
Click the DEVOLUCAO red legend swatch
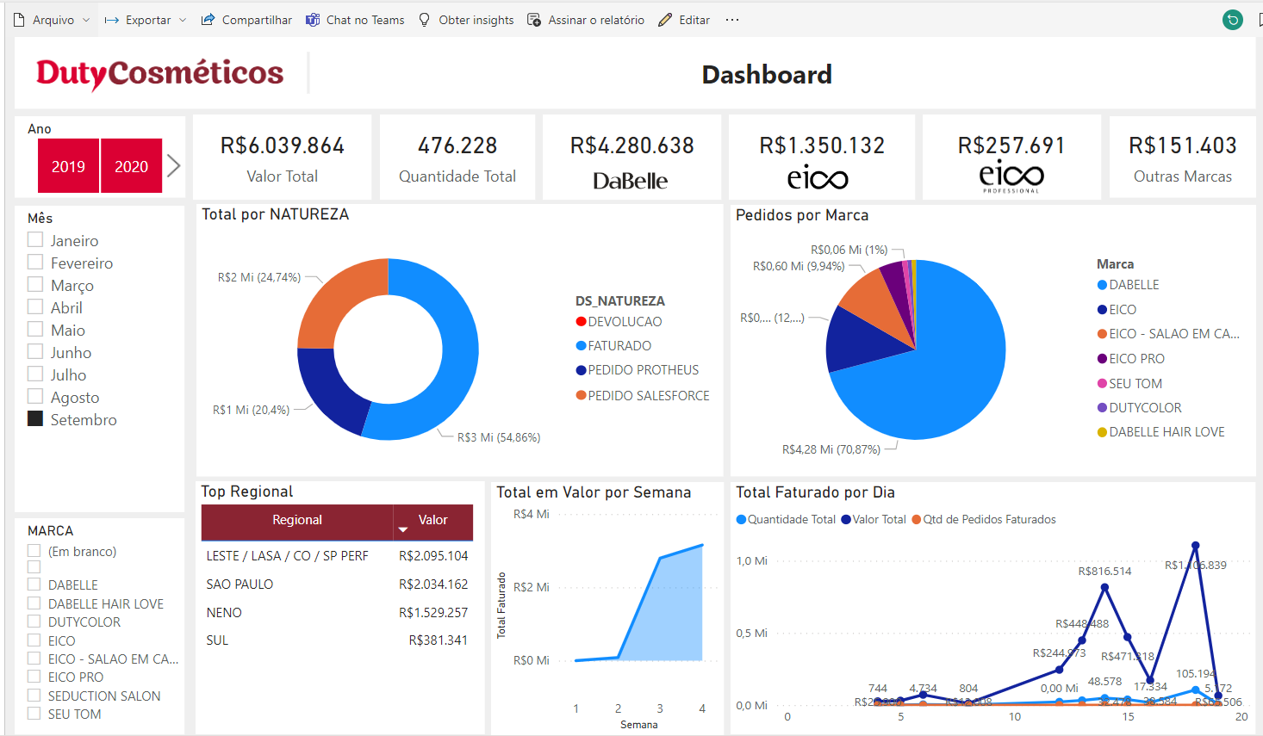[581, 322]
